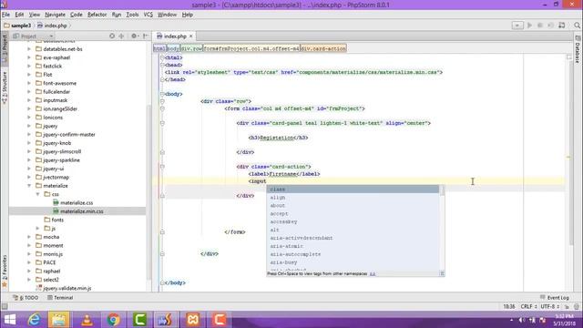Viewport: 583px width, 328px height.
Task: Open the Event Log
Action: (x=555, y=298)
